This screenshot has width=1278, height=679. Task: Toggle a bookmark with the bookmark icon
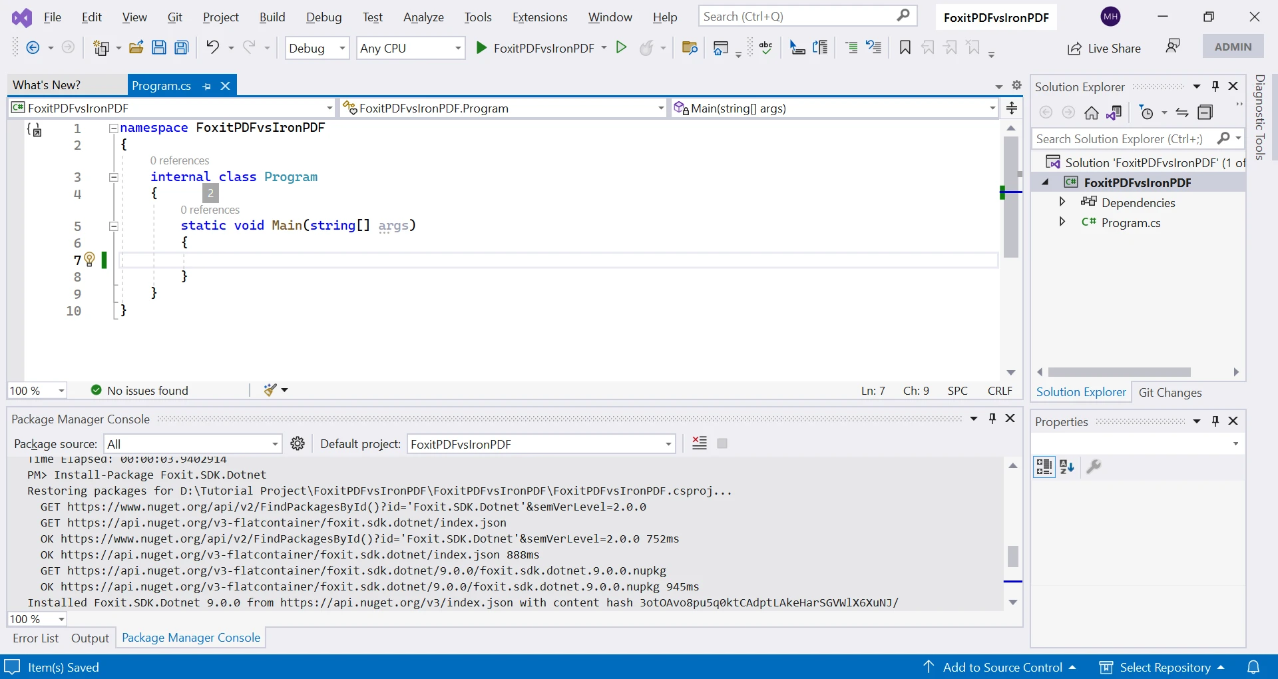pos(905,47)
